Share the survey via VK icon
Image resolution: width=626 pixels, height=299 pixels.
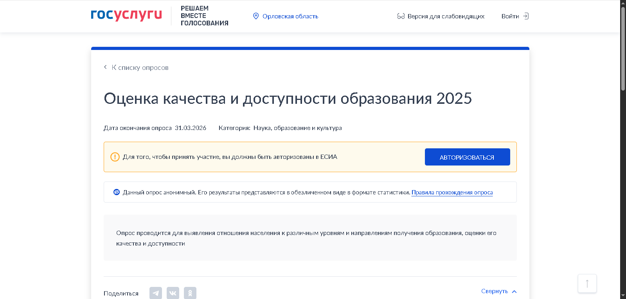(x=173, y=293)
